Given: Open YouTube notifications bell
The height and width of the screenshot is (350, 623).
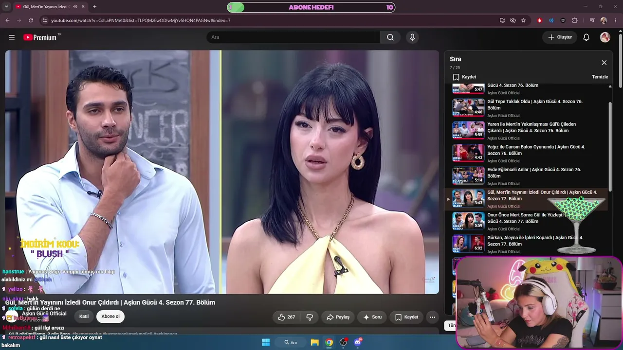Looking at the screenshot, I should pyautogui.click(x=586, y=37).
